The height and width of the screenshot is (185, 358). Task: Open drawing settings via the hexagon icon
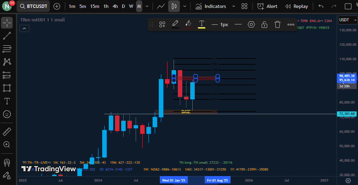tap(251, 24)
